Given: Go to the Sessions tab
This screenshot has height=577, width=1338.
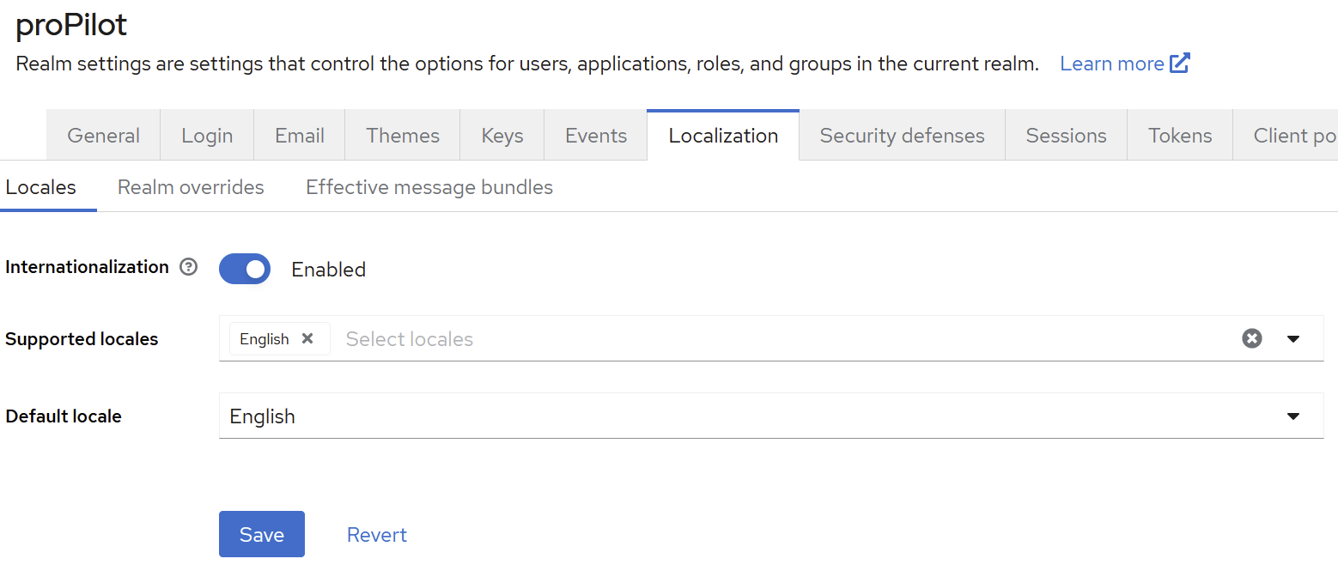Looking at the screenshot, I should (1066, 136).
